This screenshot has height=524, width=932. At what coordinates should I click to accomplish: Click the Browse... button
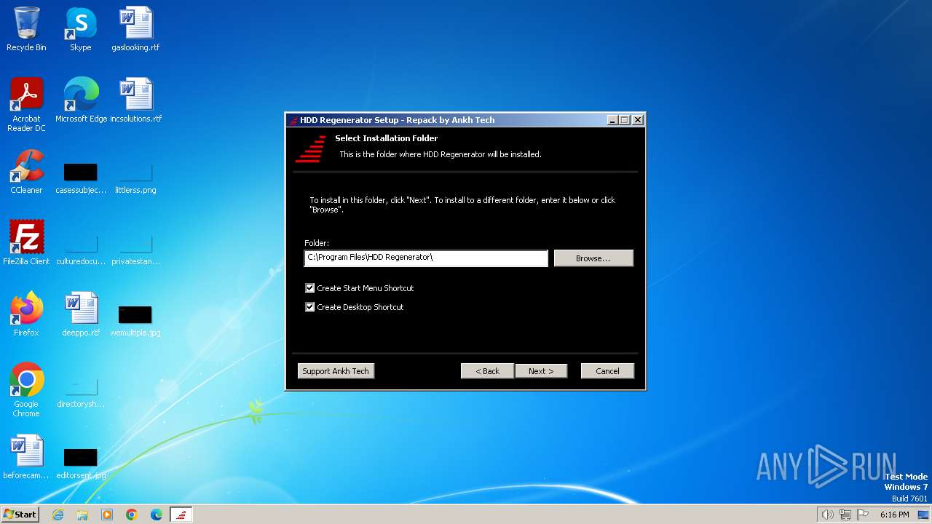click(x=593, y=258)
